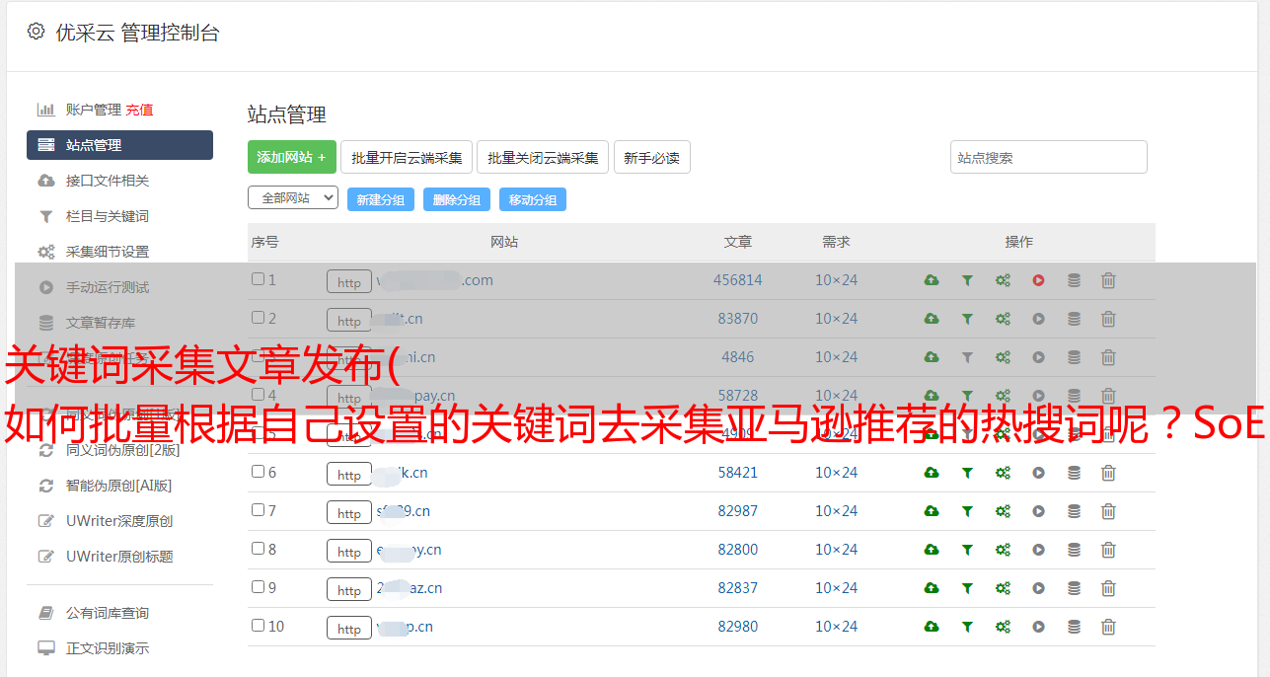This screenshot has width=1270, height=677.
Task: Click the filter icon in row 2
Action: tap(967, 319)
